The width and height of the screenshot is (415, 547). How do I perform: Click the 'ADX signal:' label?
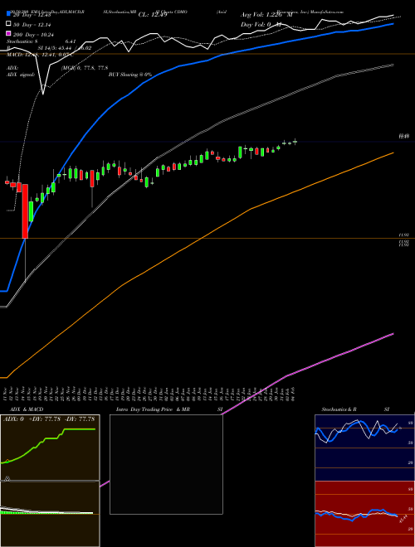21,75
